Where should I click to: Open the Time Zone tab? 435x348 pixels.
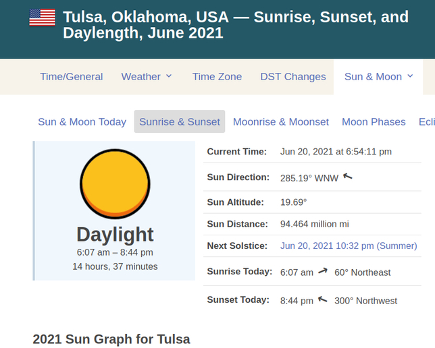(217, 77)
